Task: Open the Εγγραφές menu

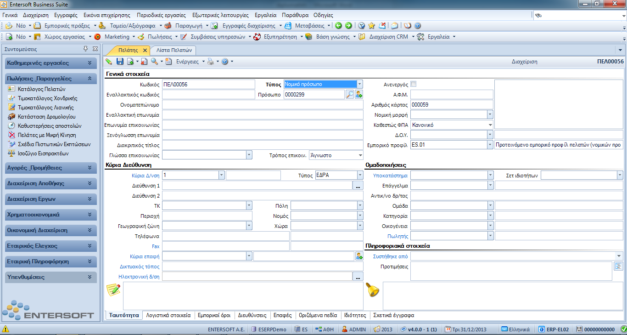Action: coord(66,15)
